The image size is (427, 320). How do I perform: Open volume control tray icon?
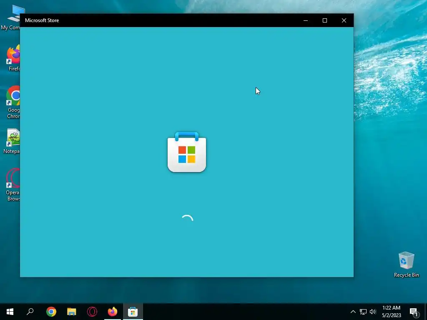coord(373,312)
